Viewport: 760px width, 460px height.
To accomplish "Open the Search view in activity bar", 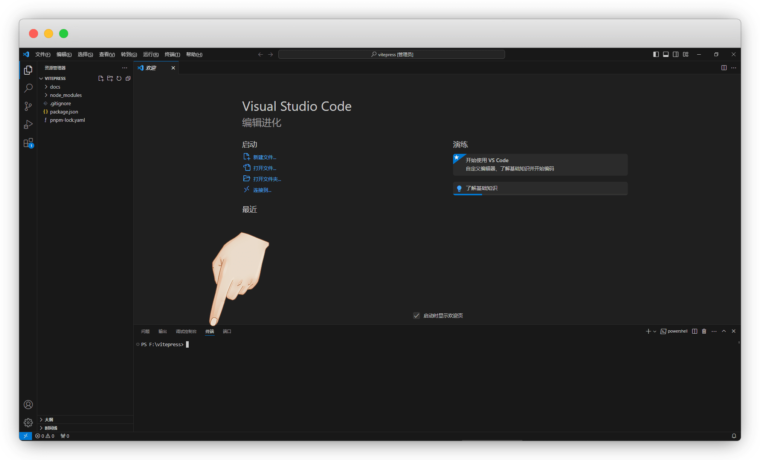I will tap(28, 88).
